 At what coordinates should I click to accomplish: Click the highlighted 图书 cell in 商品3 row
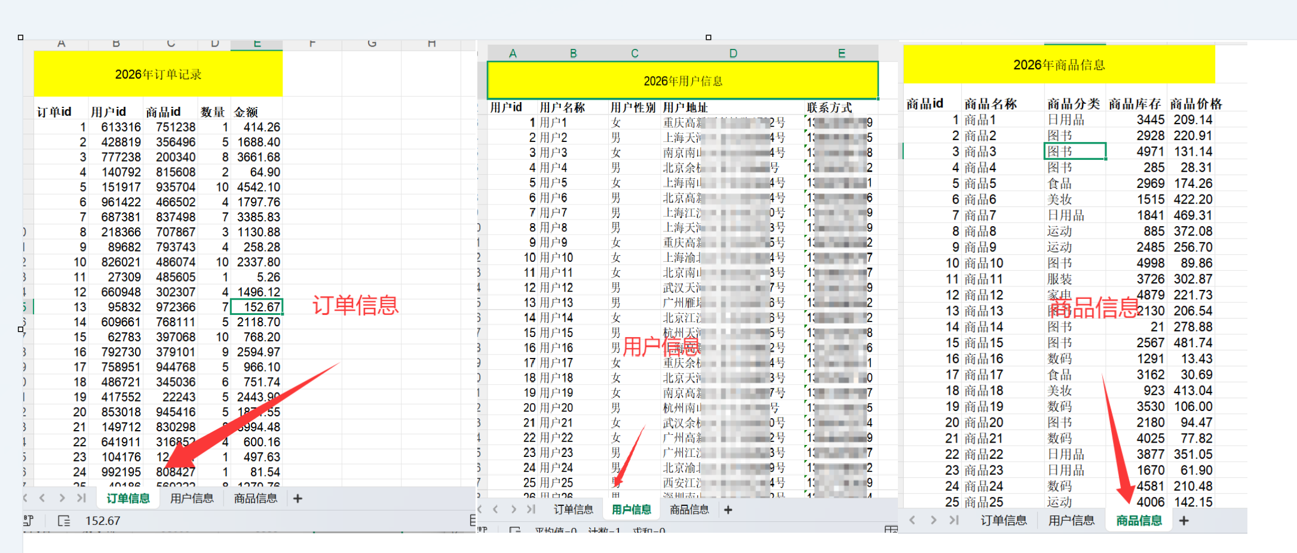(x=1075, y=152)
